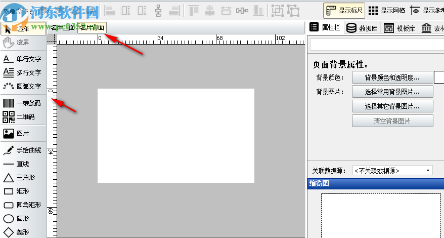The width and height of the screenshot is (444, 238).
Task: Open the 关联数据源 dropdown
Action: (x=392, y=171)
